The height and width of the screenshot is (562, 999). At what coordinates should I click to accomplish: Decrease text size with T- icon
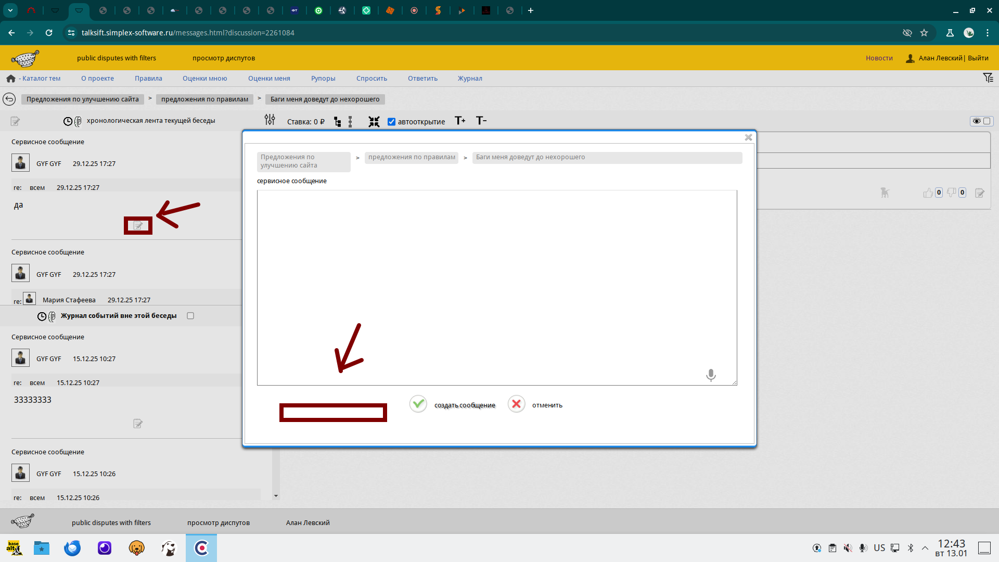tap(481, 121)
